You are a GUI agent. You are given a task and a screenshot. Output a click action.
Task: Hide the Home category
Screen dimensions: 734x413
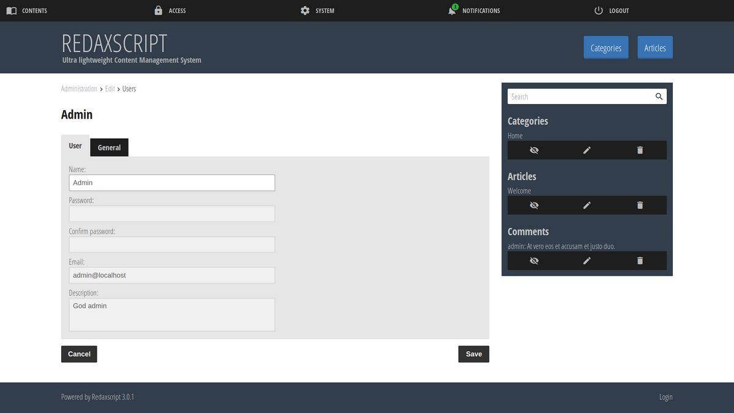point(534,151)
